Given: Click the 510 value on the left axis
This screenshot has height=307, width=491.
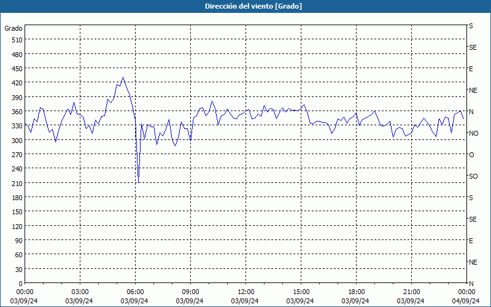Looking at the screenshot, I should (16, 40).
